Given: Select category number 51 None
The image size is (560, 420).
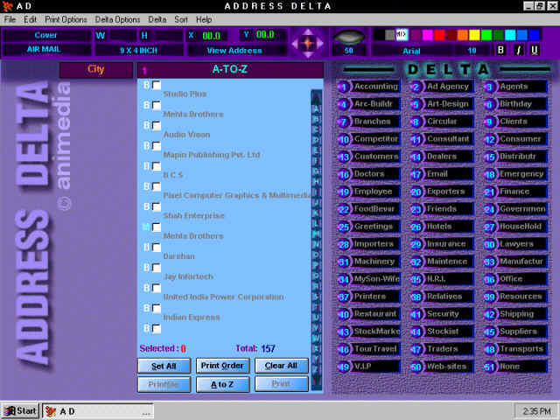Looking at the screenshot, I should click(x=515, y=367).
